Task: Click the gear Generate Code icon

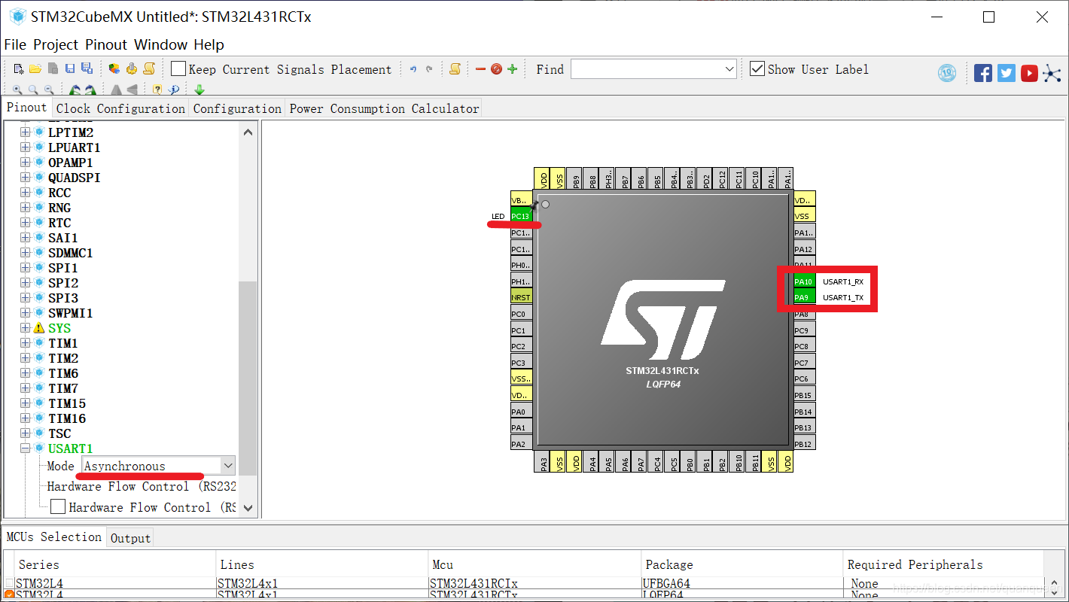Action: 132,69
